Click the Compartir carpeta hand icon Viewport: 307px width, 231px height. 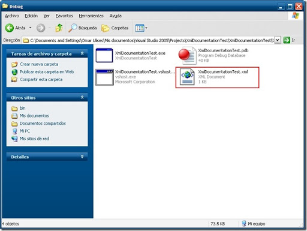[14, 80]
